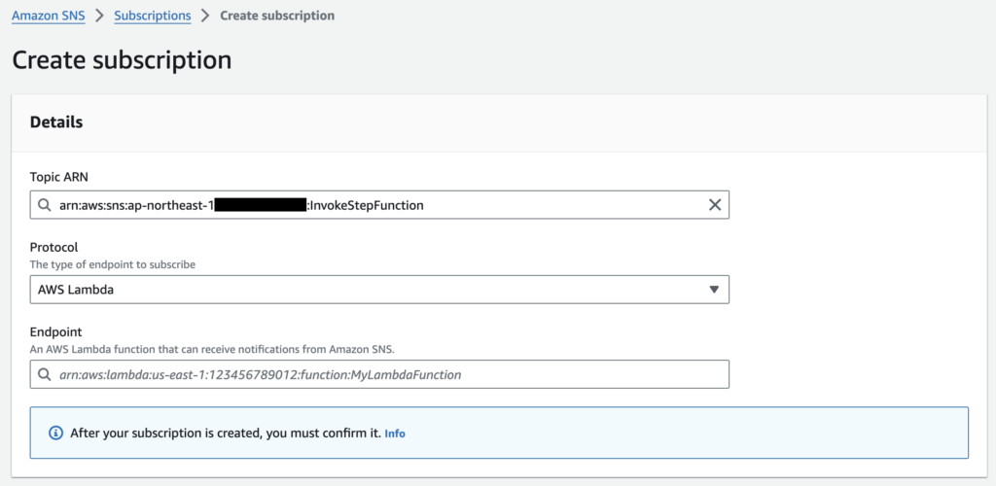Screen dimensions: 996x486
Task: Click the info circle icon in notice
Action: point(56,434)
